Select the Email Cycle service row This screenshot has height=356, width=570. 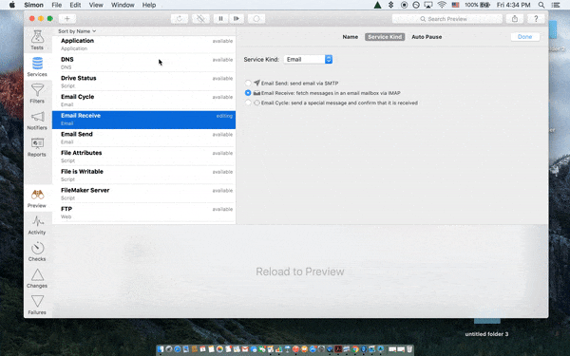point(144,101)
